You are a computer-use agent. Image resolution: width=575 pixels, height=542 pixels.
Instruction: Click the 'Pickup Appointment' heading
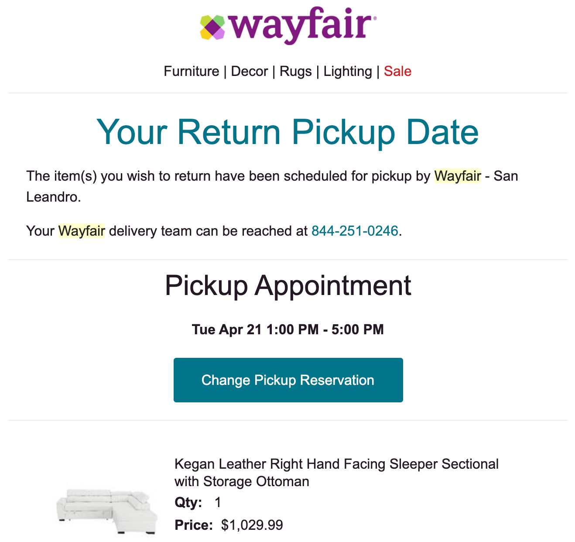(288, 285)
